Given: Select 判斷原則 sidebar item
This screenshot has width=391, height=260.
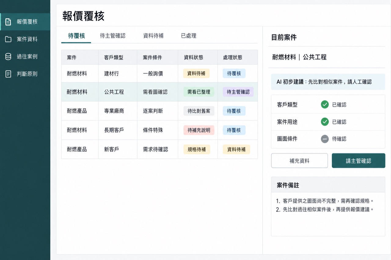Looking at the screenshot, I should pyautogui.click(x=25, y=74).
